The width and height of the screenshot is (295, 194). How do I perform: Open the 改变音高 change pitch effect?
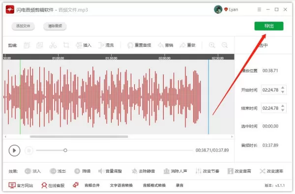[x=239, y=171]
